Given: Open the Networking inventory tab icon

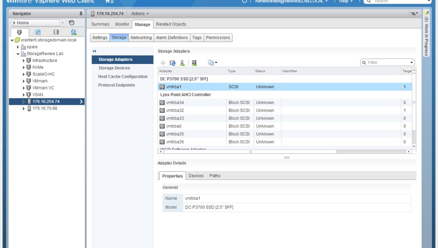Looking at the screenshot, I should click(73, 32).
